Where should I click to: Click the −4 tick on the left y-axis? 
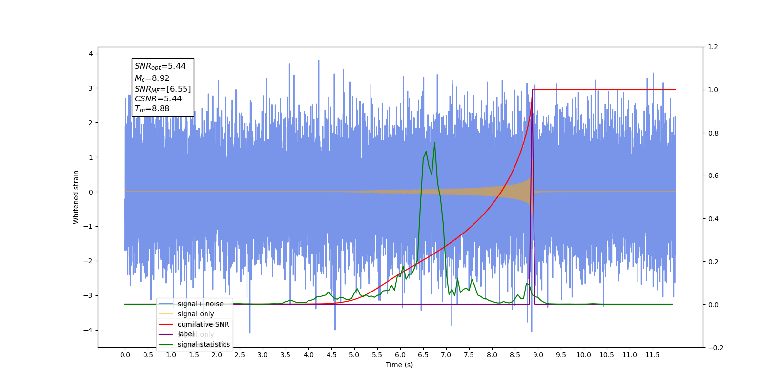[x=88, y=330]
